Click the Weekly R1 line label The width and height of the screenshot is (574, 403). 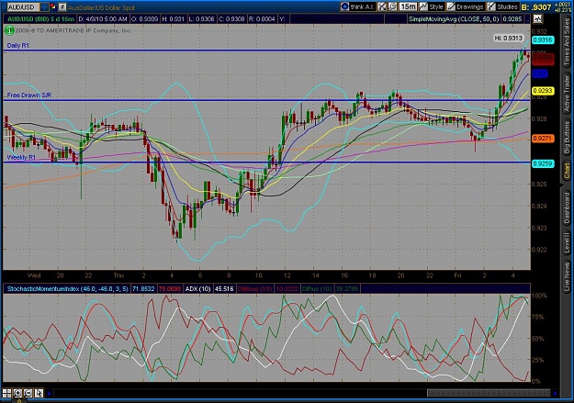tap(21, 157)
